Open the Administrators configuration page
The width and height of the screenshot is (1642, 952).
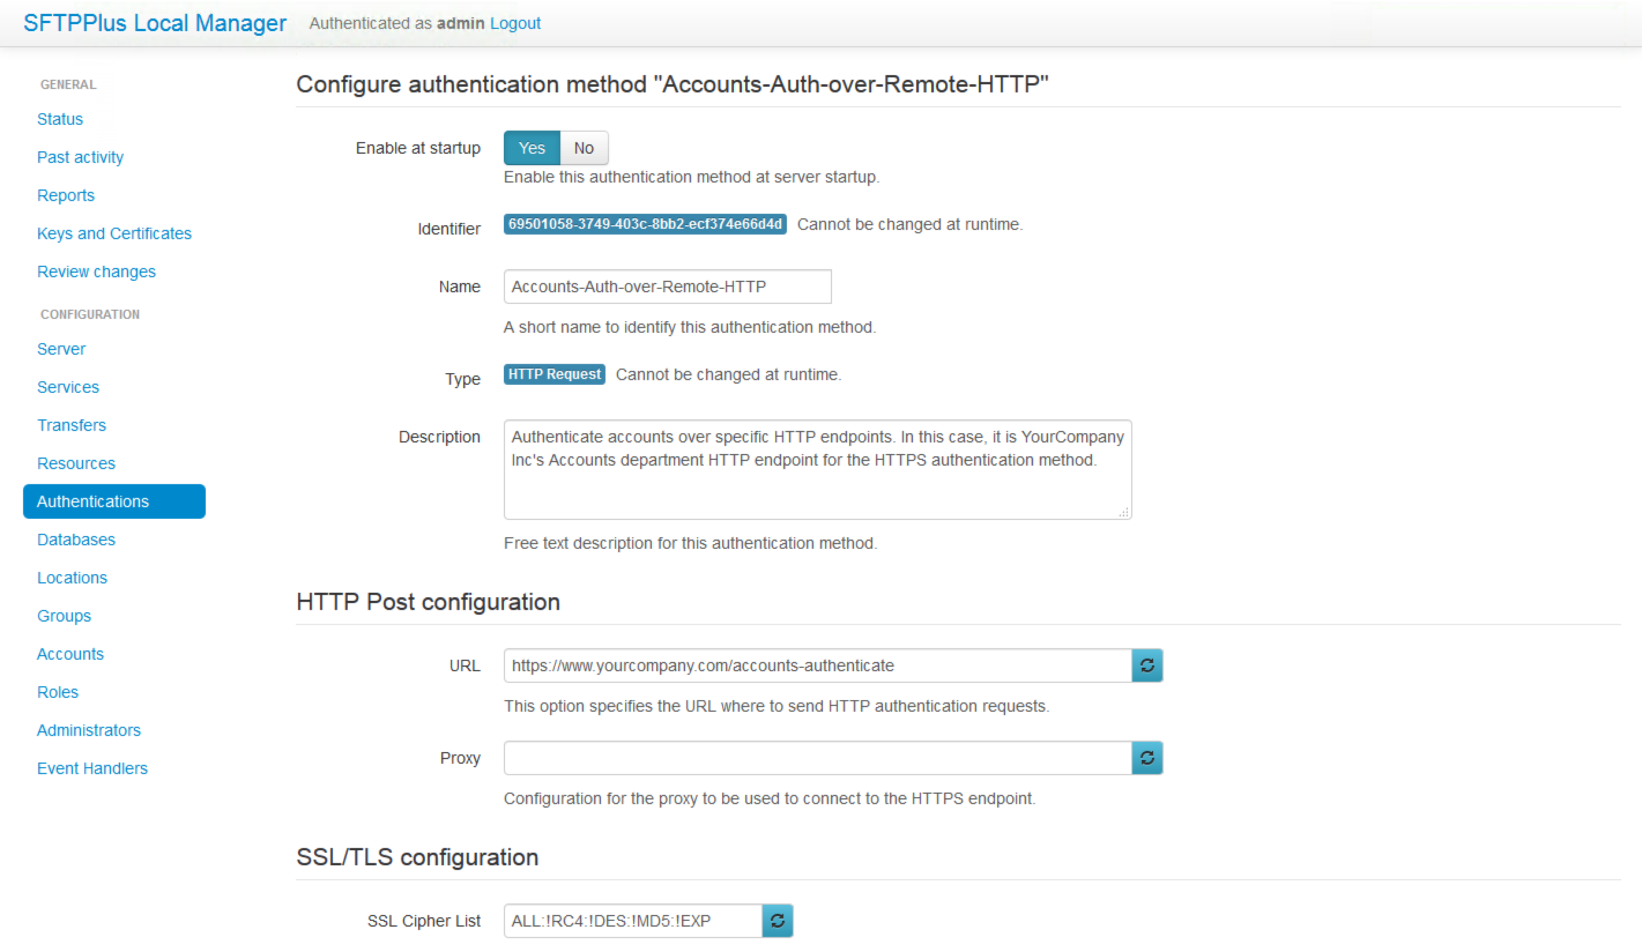[88, 730]
